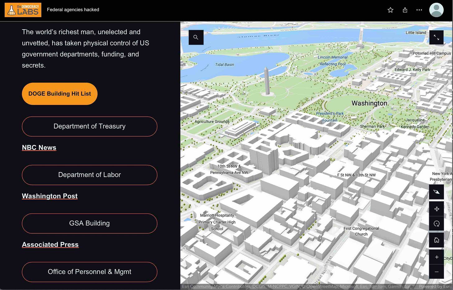Open the user profile avatar
The height and width of the screenshot is (290, 453).
coord(436,10)
